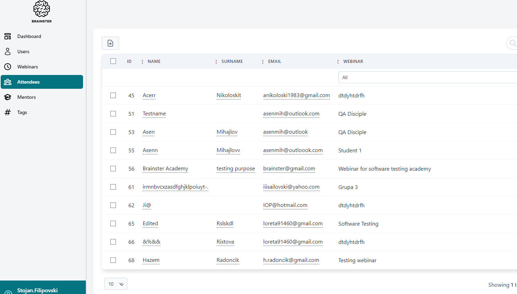The width and height of the screenshot is (517, 294).
Task: Click the Mentors graduation cap icon
Action: point(8,97)
